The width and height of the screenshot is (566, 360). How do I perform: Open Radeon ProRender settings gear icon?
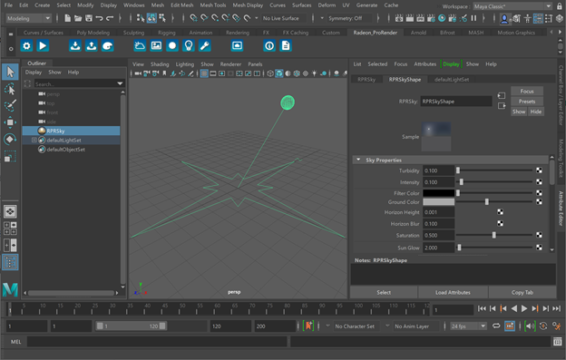pyautogui.click(x=26, y=46)
